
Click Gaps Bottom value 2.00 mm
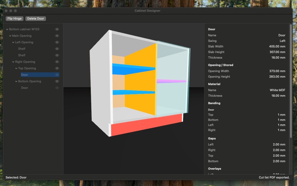click(x=279, y=161)
